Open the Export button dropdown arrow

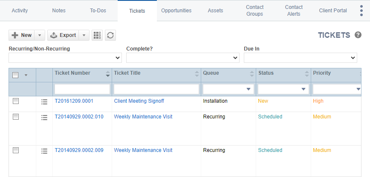(x=84, y=35)
